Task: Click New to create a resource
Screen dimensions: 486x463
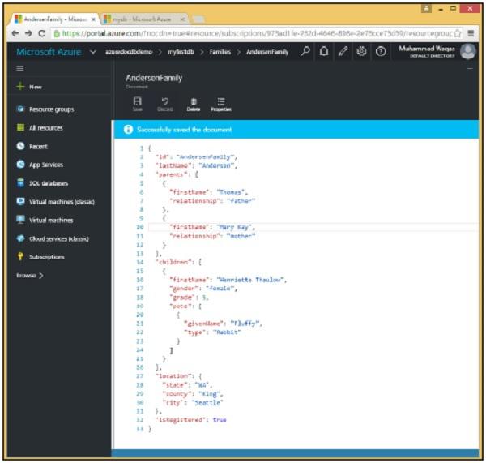Action: click(x=35, y=86)
